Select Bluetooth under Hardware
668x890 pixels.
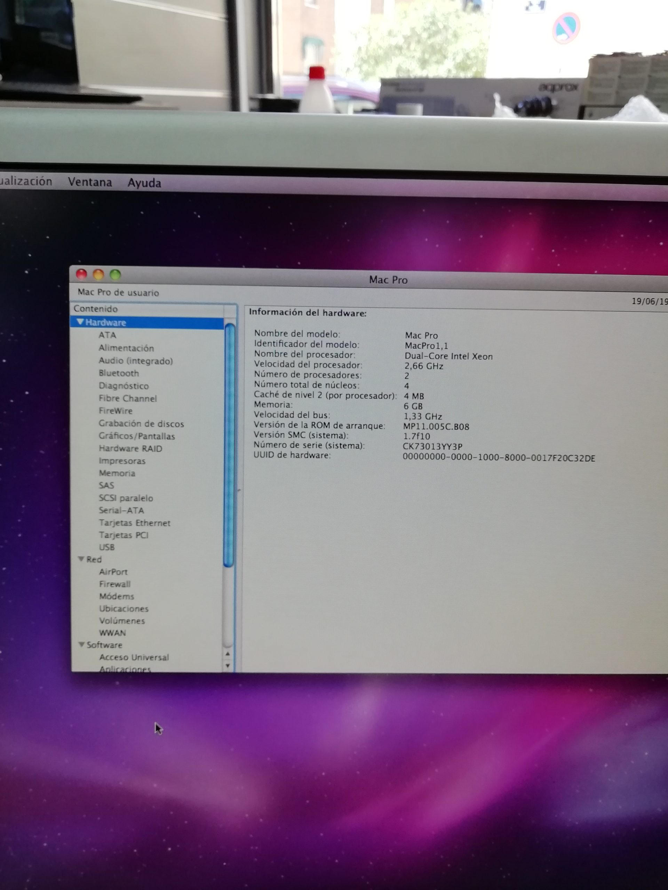click(x=119, y=373)
